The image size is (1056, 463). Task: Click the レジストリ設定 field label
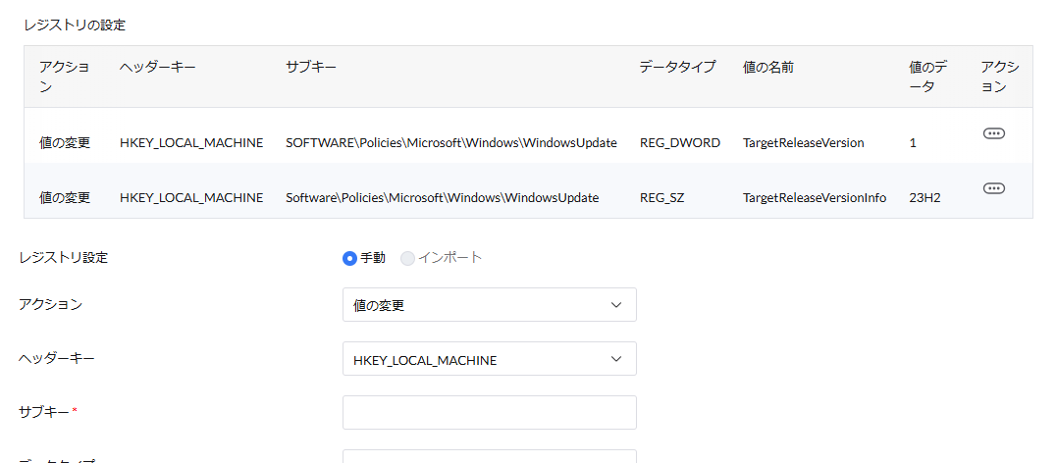pyautogui.click(x=63, y=258)
